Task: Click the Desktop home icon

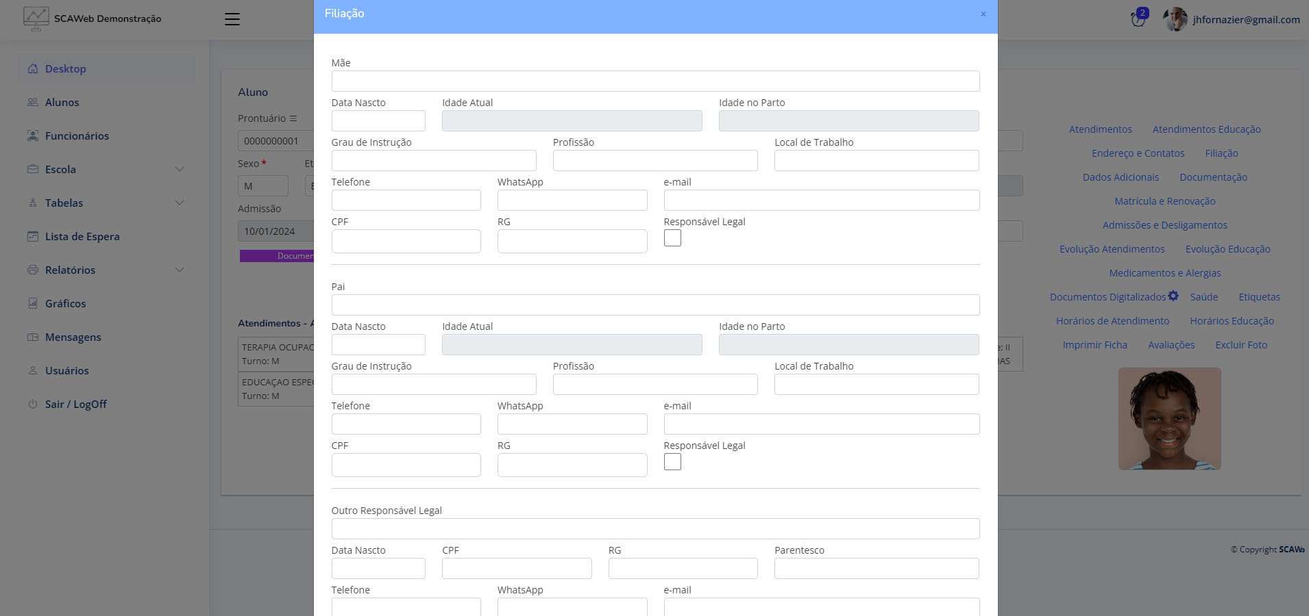Action: pos(33,69)
